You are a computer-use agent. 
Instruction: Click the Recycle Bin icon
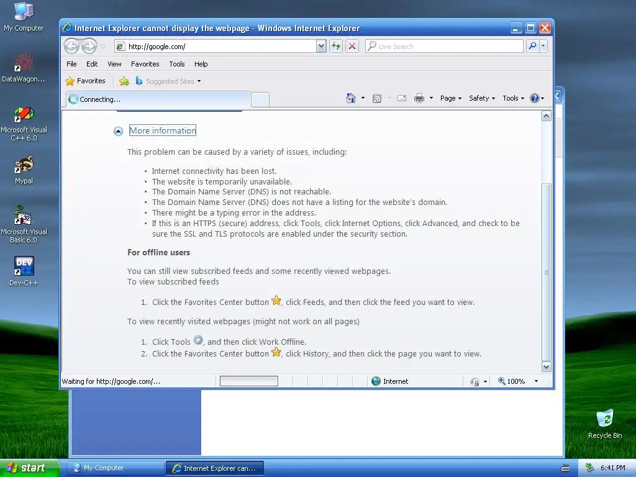pos(605,424)
